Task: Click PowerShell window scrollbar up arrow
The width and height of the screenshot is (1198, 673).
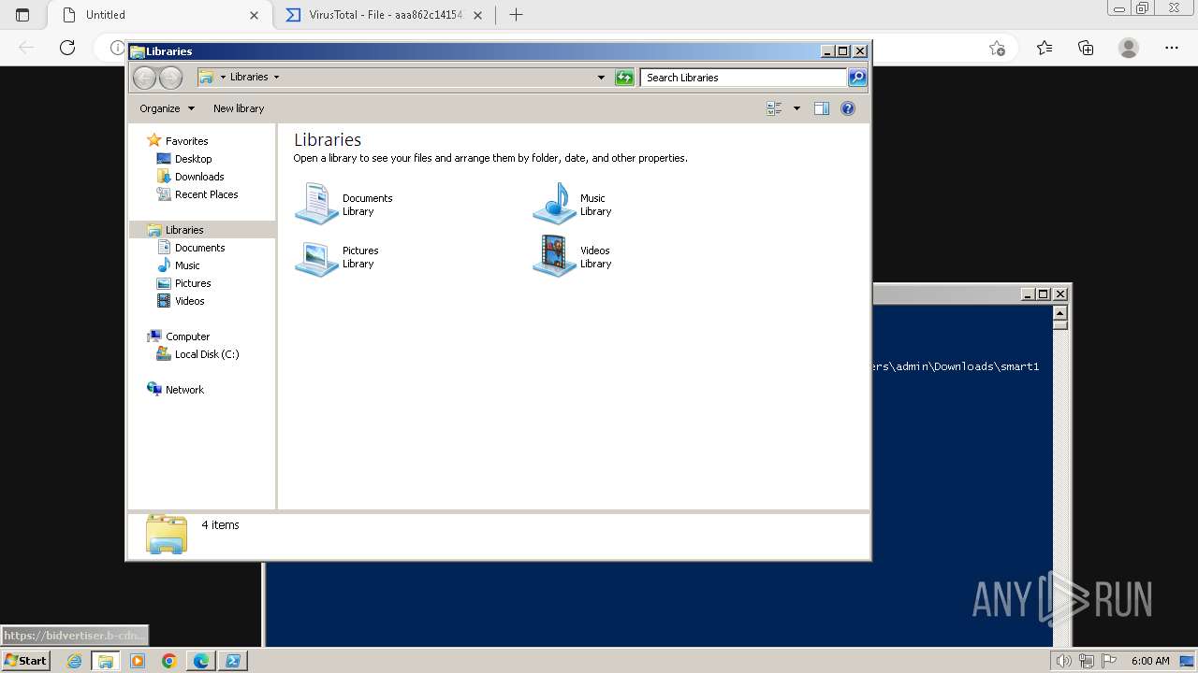Action: [x=1060, y=313]
